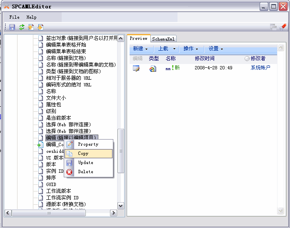Screen dimensions: 290x228
Task: Click the Save floppy-disk toolbar icon
Action: tap(12, 27)
